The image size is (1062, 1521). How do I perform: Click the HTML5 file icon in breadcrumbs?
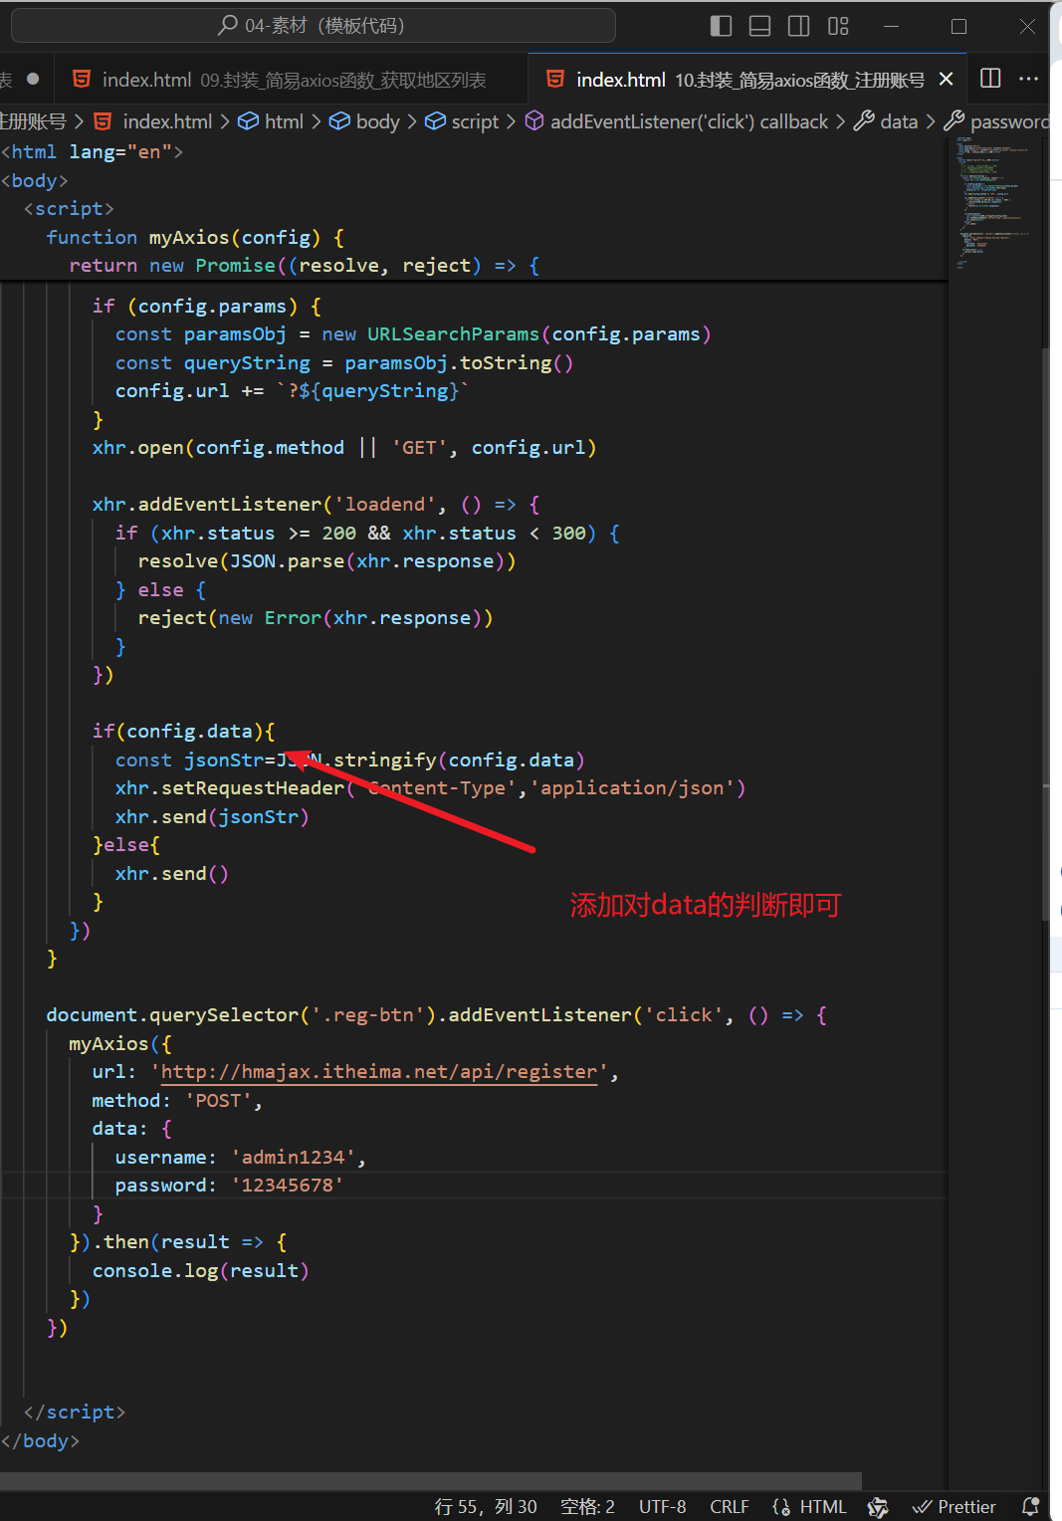click(x=103, y=121)
